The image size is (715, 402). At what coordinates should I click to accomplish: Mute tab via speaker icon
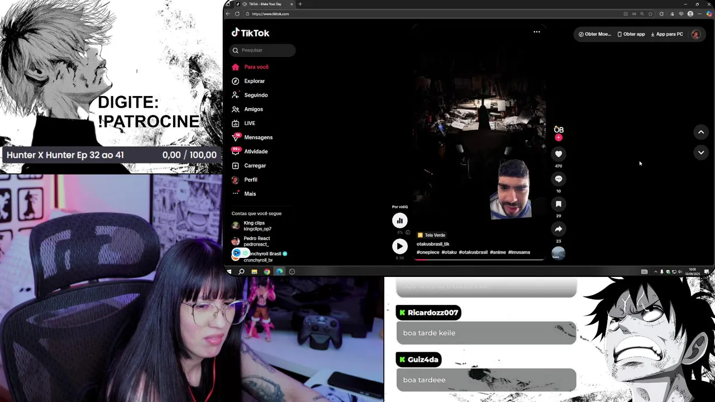pyautogui.click(x=245, y=4)
